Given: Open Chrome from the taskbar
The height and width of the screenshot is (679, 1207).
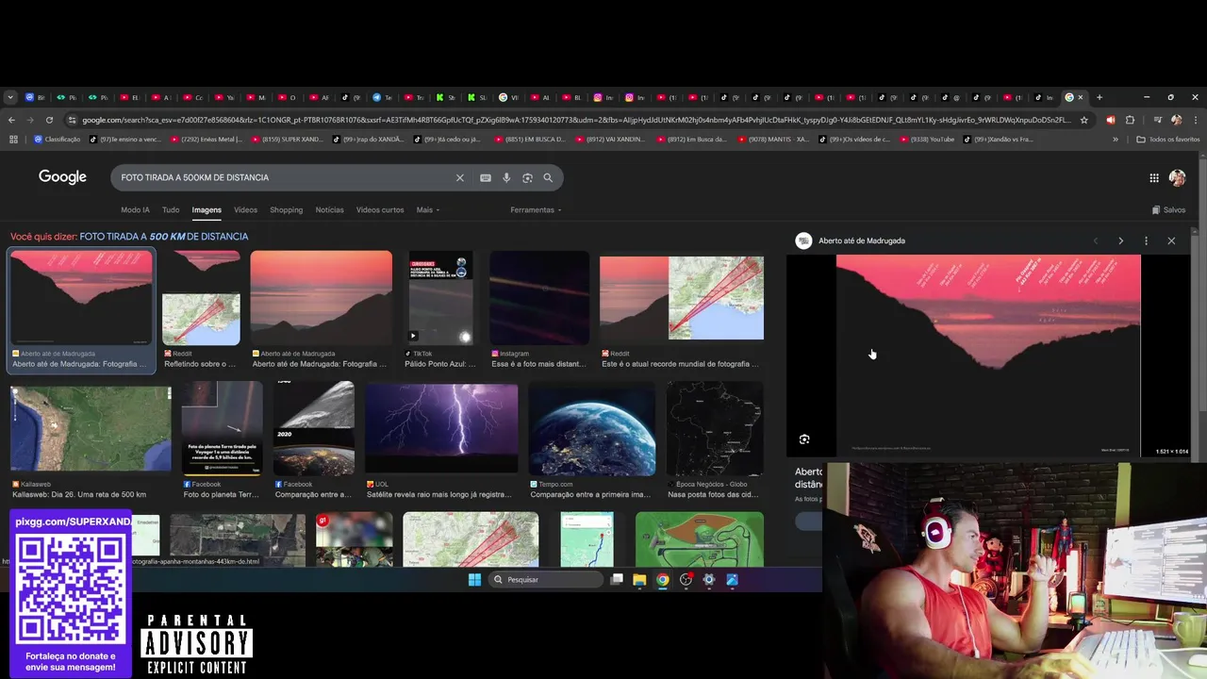Looking at the screenshot, I should tap(663, 580).
